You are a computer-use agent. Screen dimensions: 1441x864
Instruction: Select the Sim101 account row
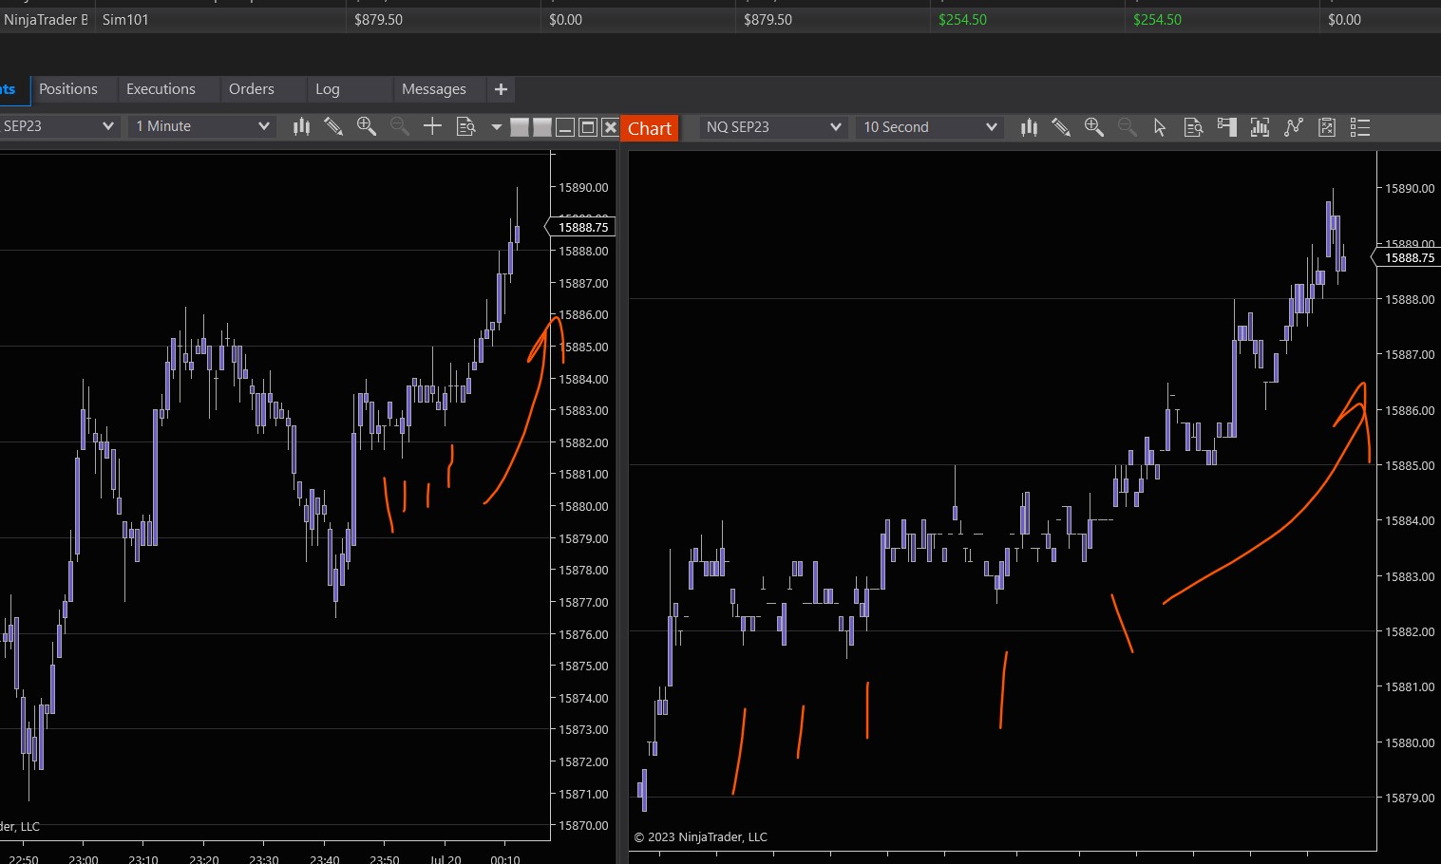tap(125, 20)
